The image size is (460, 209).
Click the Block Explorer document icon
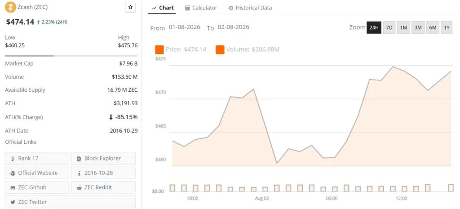tap(79, 159)
